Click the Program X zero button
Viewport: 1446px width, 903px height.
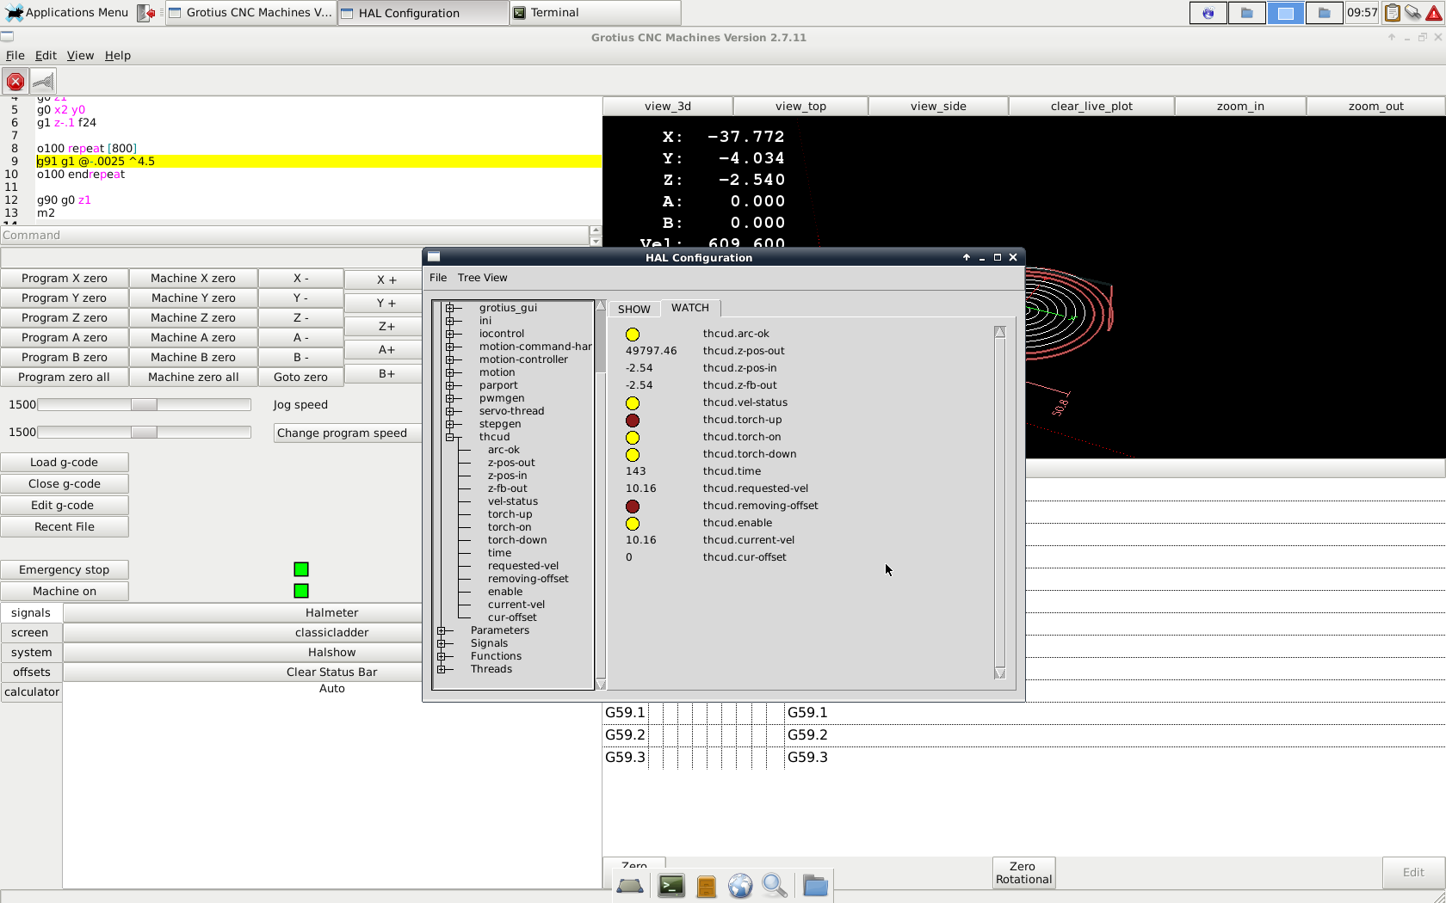pos(65,279)
